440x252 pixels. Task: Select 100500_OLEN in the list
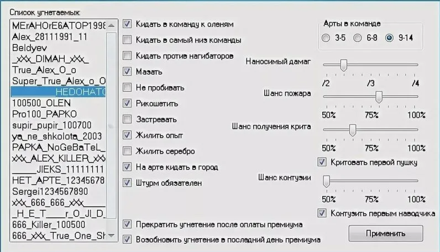(x=59, y=103)
